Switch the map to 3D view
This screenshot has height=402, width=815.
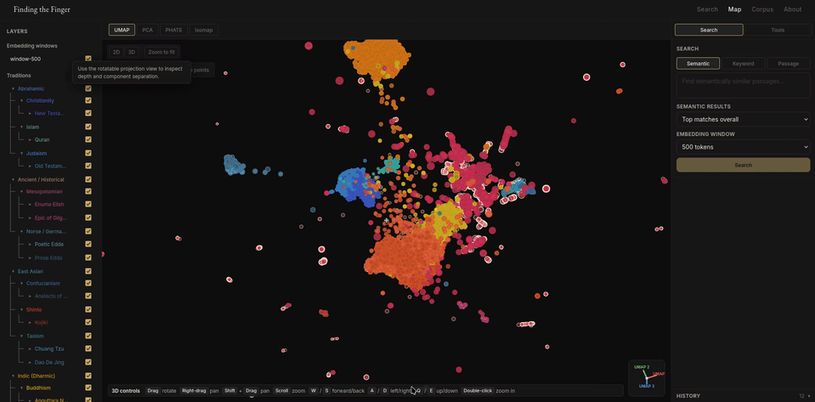[132, 52]
